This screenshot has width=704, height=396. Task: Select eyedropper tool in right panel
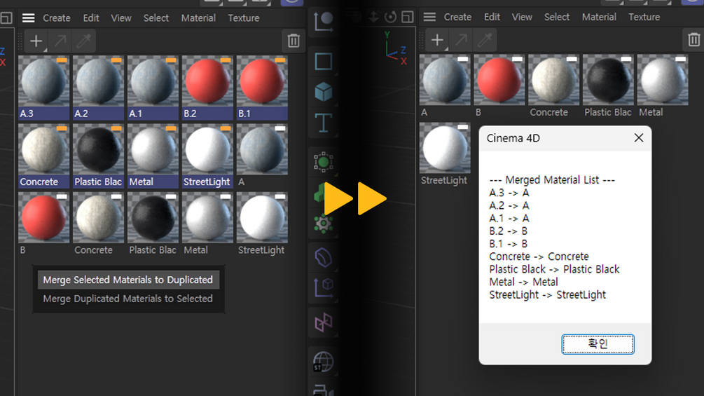485,40
